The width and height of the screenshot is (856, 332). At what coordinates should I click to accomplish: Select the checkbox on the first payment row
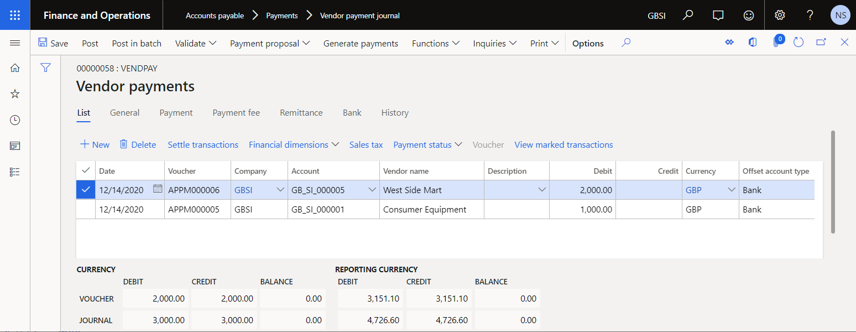pos(86,189)
